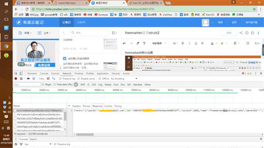Stop network recording red button

click(16, 79)
